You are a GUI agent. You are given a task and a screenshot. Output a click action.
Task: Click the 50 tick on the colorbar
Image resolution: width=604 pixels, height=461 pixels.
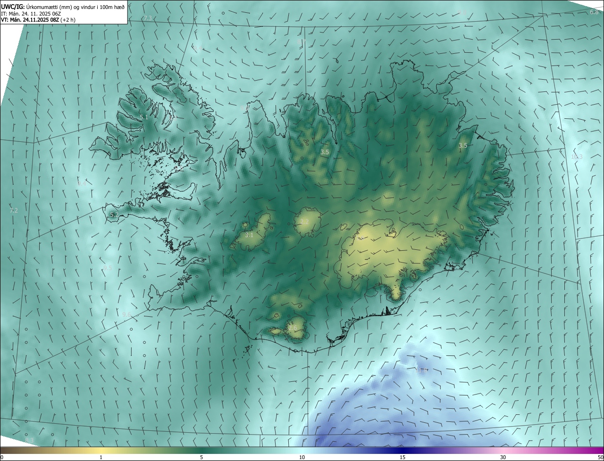600,457
